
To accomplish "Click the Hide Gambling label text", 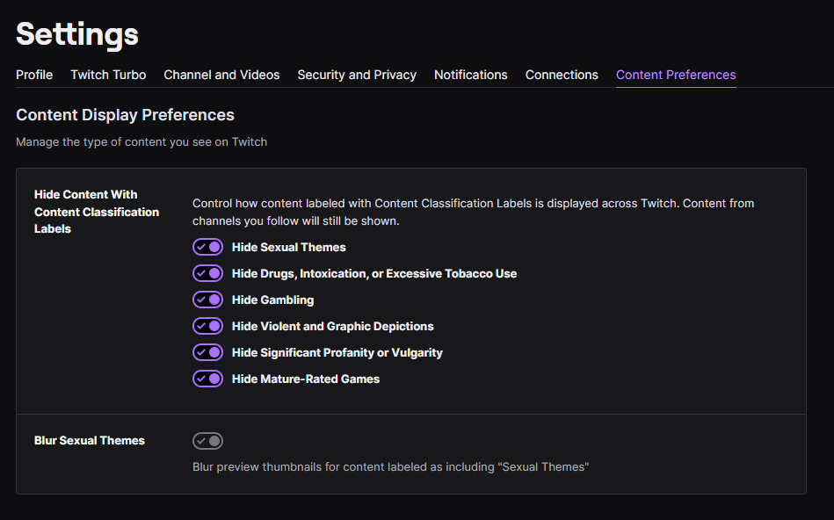I will pos(272,300).
